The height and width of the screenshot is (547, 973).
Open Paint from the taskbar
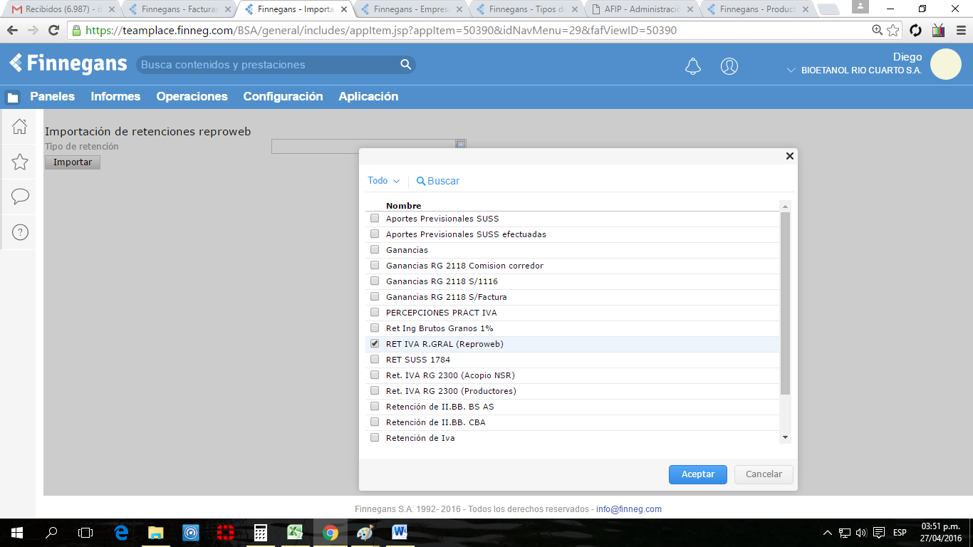pos(364,533)
